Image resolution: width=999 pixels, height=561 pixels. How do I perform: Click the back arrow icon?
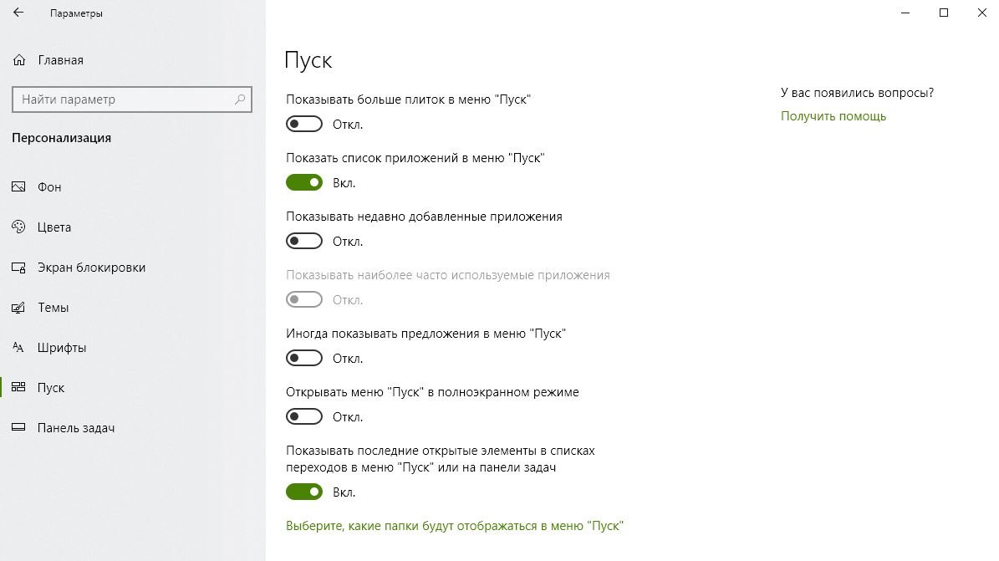pos(18,13)
